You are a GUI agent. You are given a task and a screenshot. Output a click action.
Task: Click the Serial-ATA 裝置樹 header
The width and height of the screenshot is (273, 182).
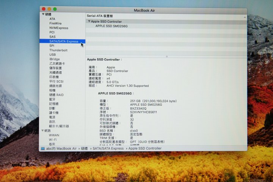pyautogui.click(x=100, y=16)
